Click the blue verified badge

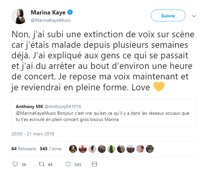(70, 13)
